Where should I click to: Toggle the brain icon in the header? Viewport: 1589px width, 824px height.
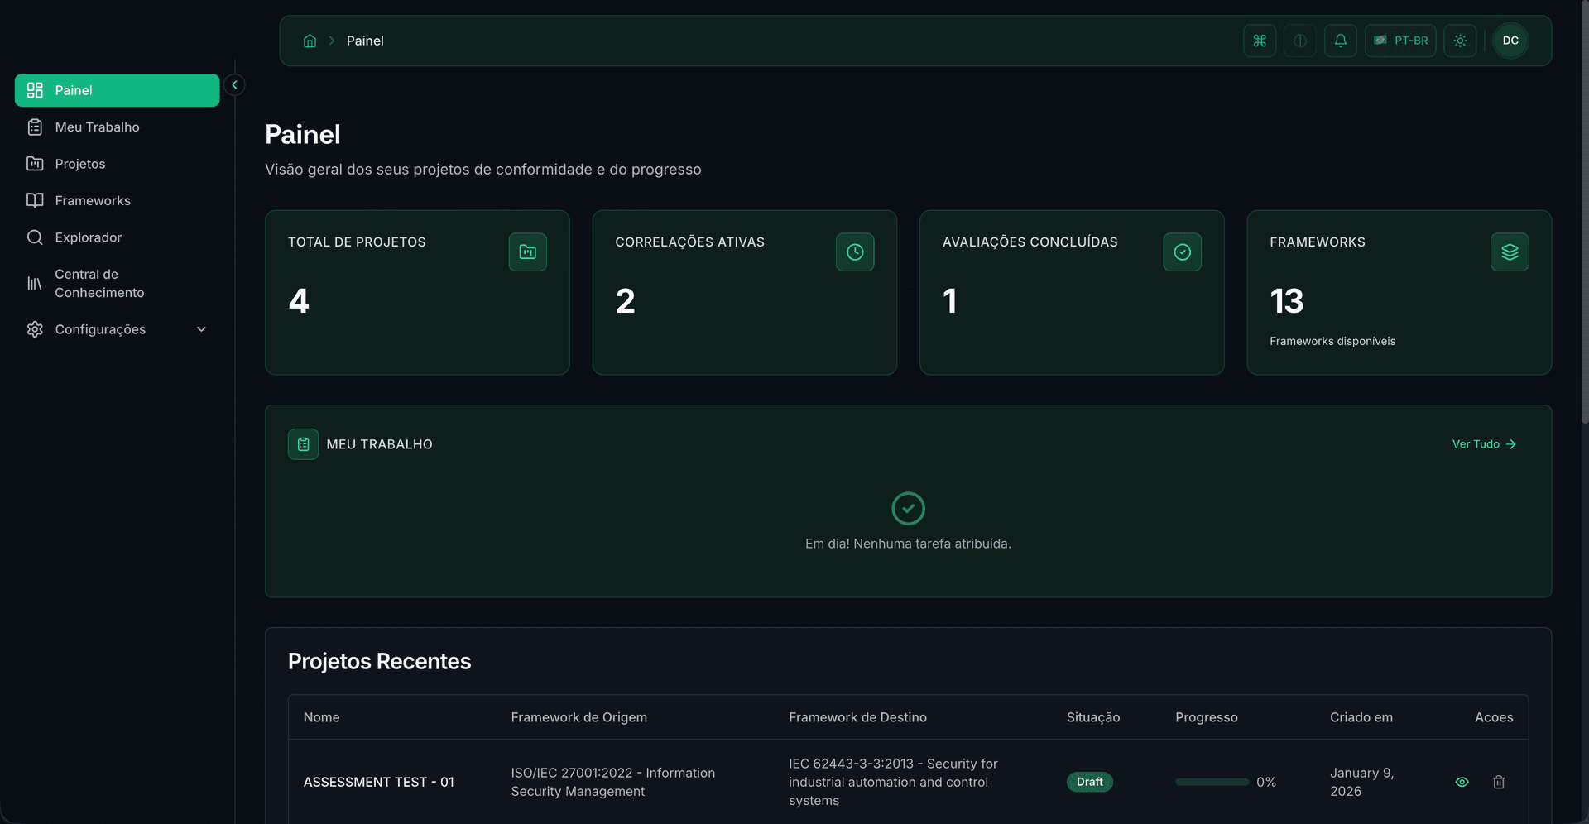(x=1299, y=41)
